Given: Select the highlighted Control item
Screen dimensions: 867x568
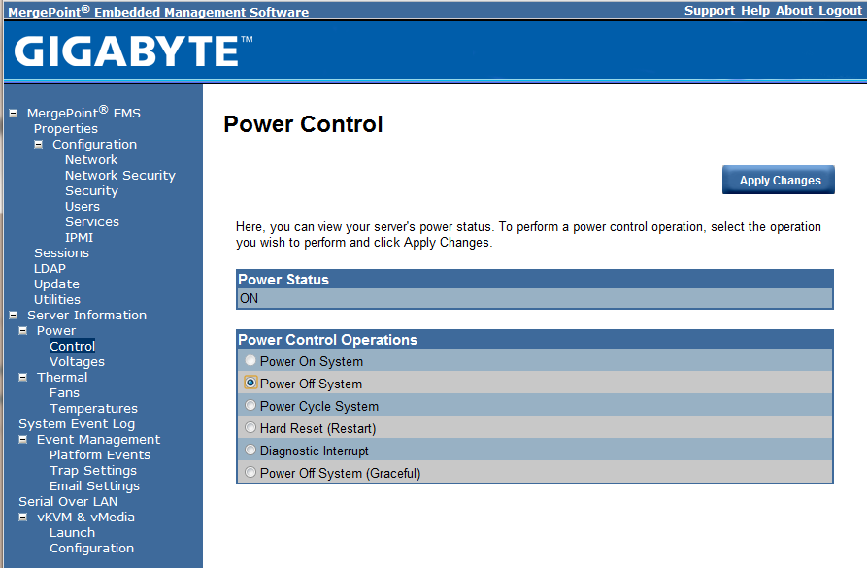Looking at the screenshot, I should (73, 347).
